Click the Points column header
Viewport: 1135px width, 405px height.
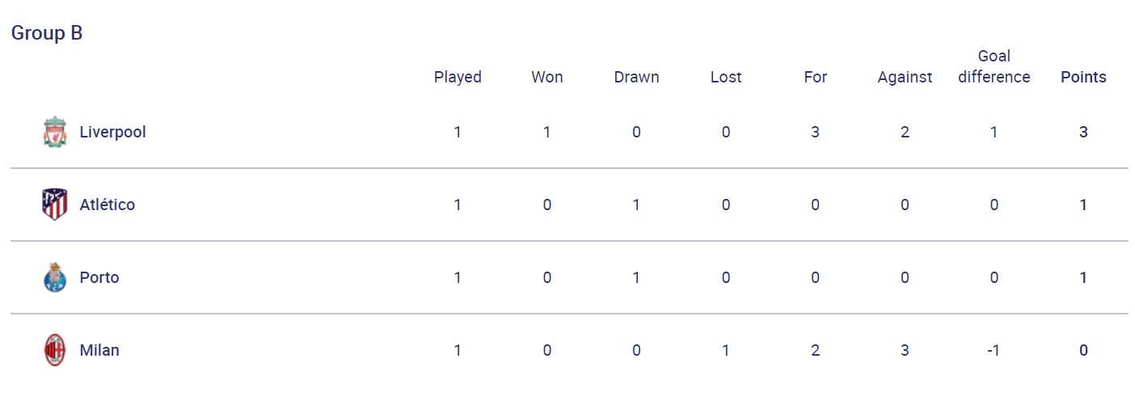pos(1083,77)
